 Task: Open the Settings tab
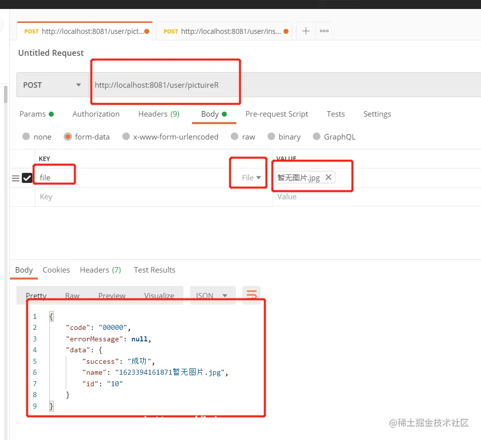pyautogui.click(x=377, y=114)
